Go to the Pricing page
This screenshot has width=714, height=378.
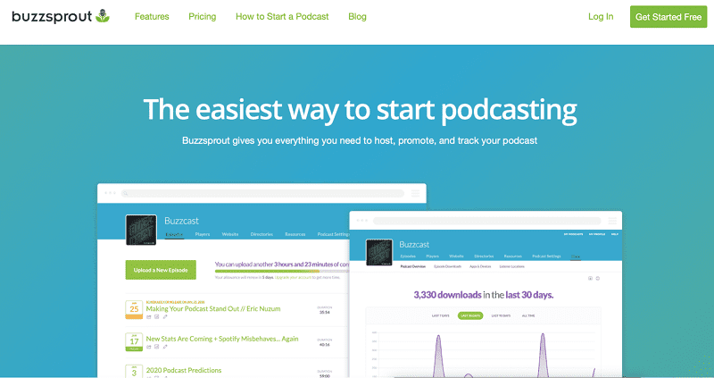click(203, 16)
